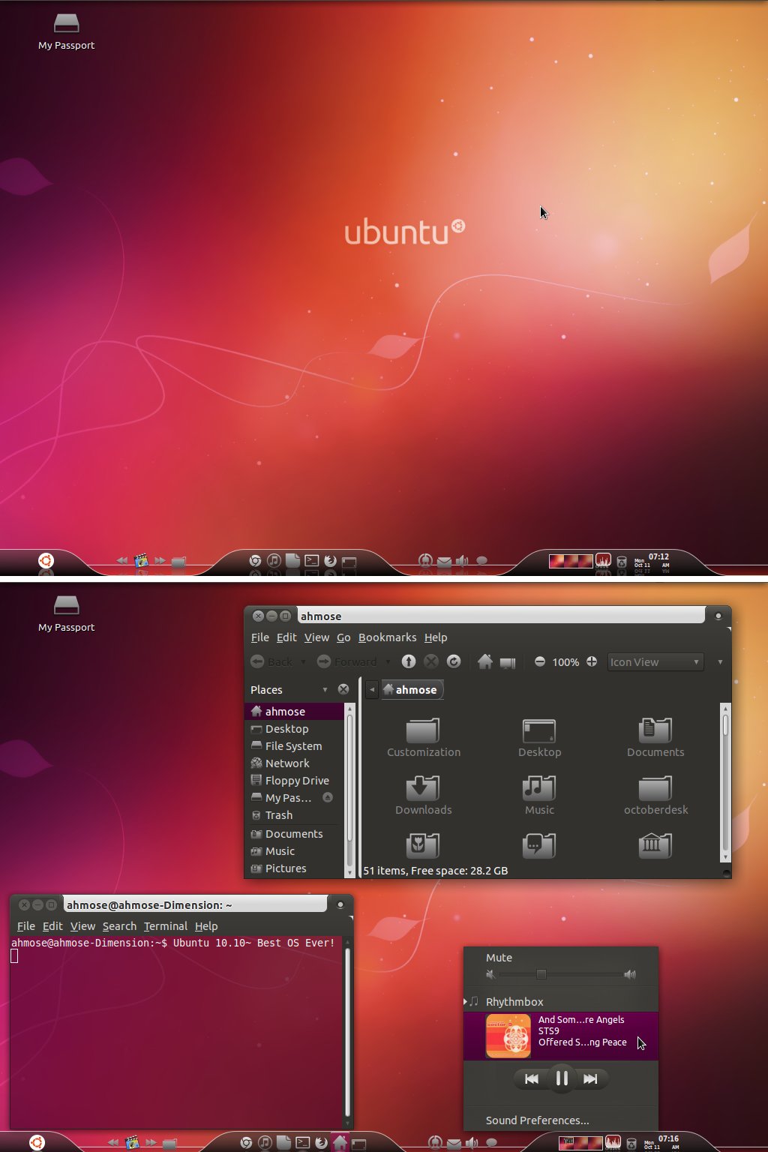
Task: Adjust the volume slider handle
Action: coord(541,974)
